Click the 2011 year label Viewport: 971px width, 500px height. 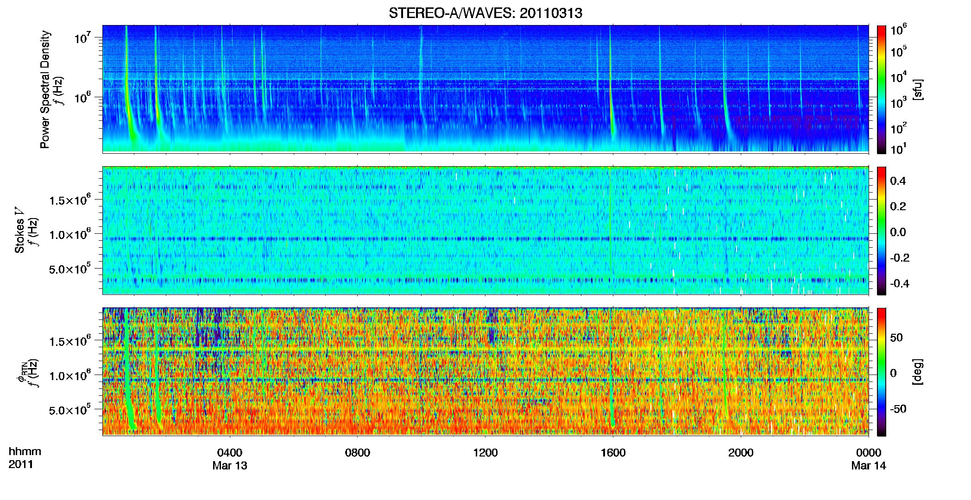21,464
